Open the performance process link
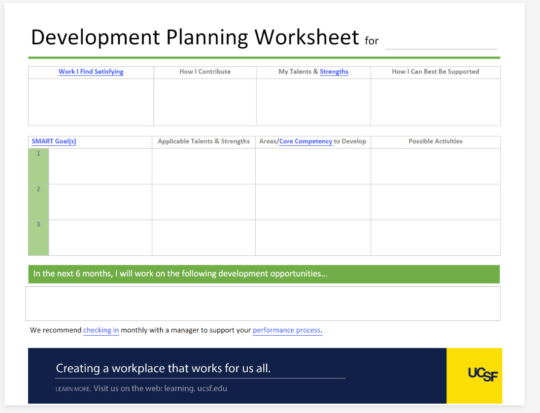 click(x=287, y=330)
